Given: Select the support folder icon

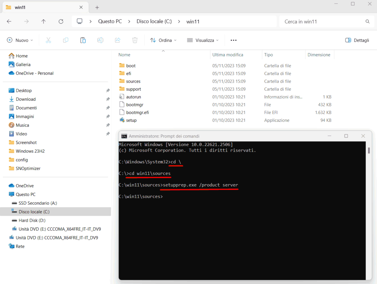Looking at the screenshot, I should pos(122,89).
